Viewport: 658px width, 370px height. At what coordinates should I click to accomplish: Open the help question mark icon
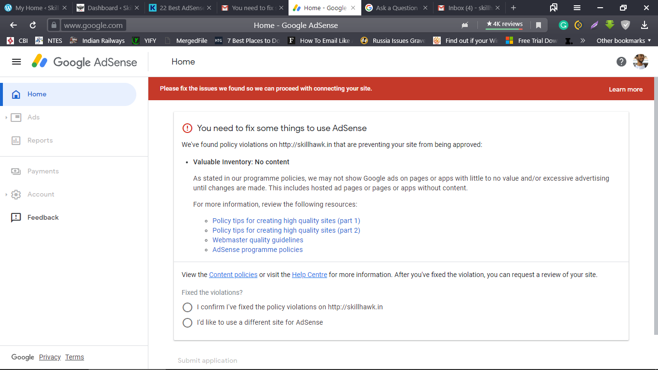(621, 62)
